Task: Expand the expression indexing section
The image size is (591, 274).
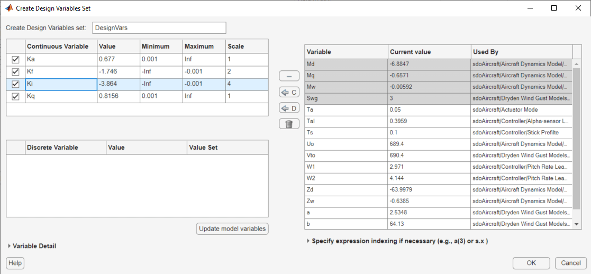Action: tap(308, 241)
